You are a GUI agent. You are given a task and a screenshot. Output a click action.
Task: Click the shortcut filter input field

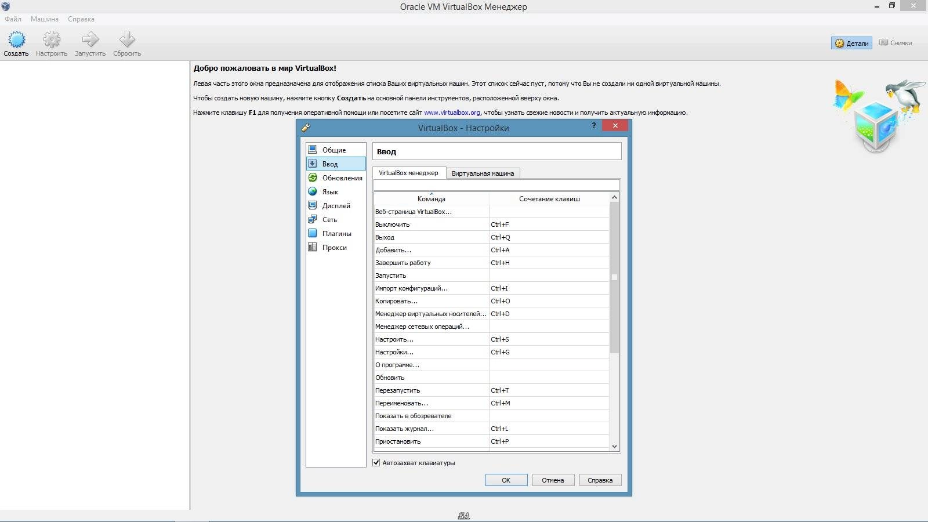(496, 185)
